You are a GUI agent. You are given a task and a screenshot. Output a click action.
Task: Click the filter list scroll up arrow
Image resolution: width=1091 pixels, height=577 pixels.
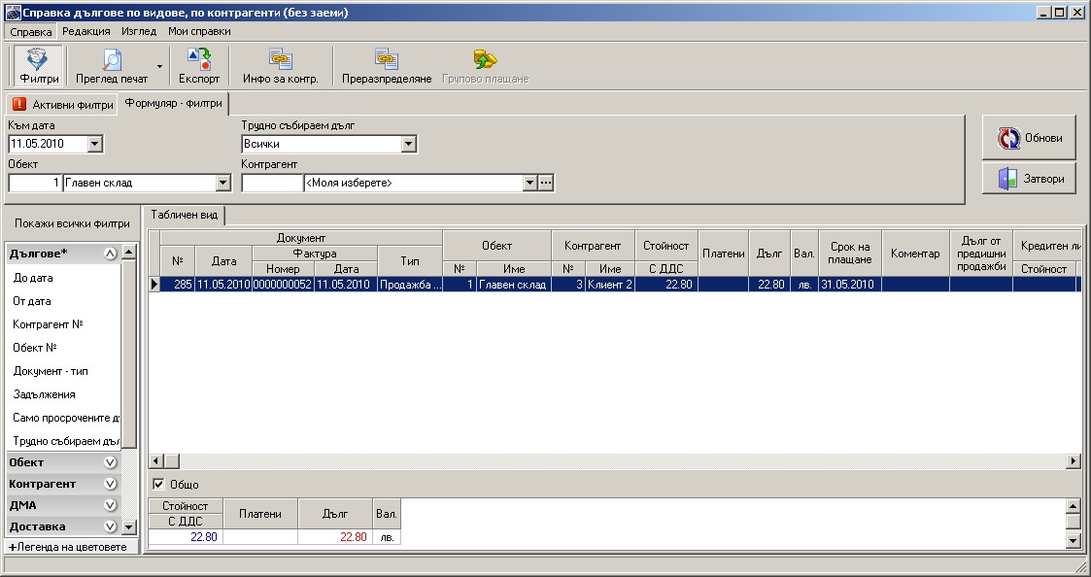pyautogui.click(x=128, y=253)
